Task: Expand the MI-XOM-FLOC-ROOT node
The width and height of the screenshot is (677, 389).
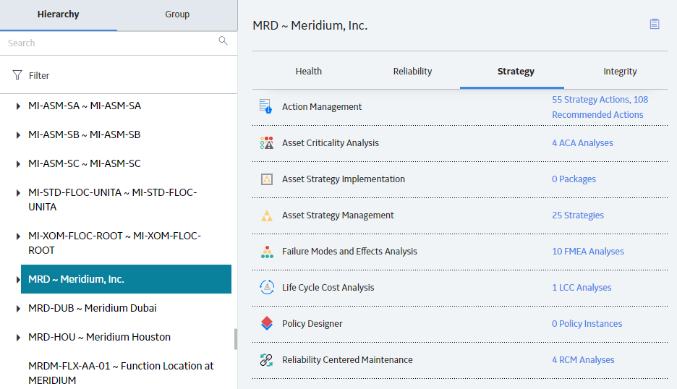Action: (x=17, y=236)
